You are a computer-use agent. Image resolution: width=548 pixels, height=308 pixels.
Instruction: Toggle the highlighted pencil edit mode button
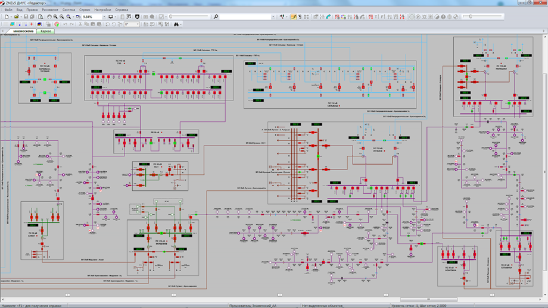[x=294, y=17]
